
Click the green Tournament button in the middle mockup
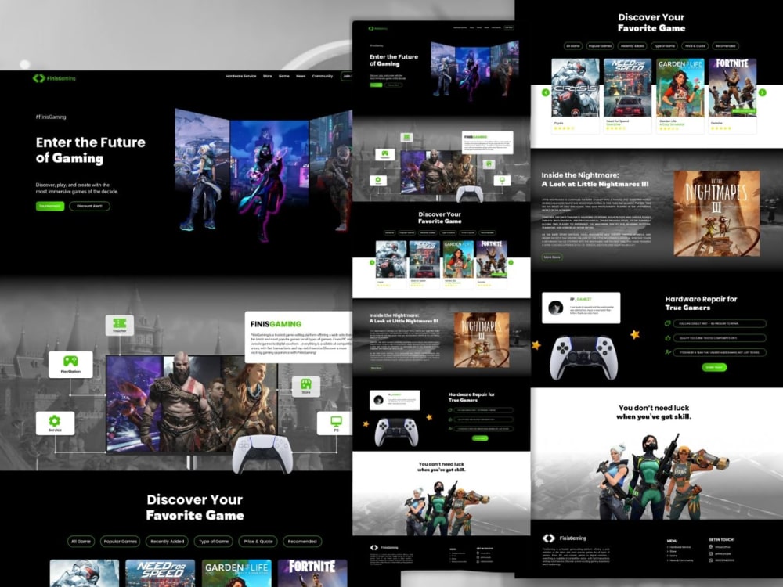[x=376, y=85]
